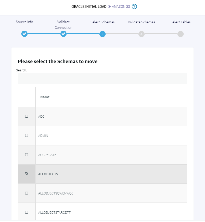Open the help question mark icon
Screen dimensions: 205x222
(x=134, y=6)
